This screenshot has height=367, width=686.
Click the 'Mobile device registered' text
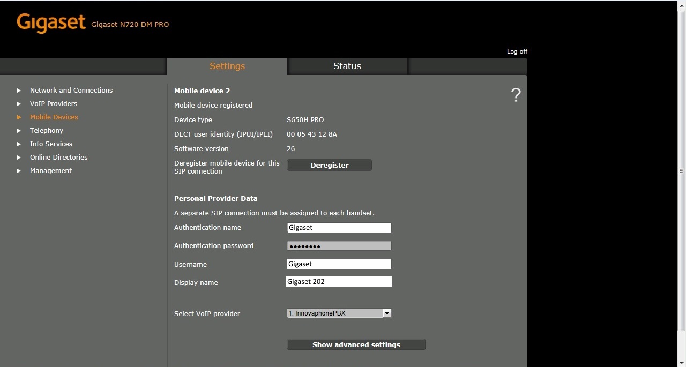(x=213, y=106)
